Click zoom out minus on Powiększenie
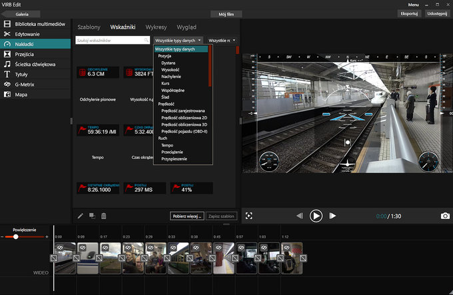Screen dimensions: 453x295 [2, 236]
